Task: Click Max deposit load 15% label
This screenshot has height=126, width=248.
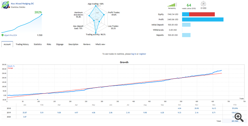Action: (x=78, y=27)
